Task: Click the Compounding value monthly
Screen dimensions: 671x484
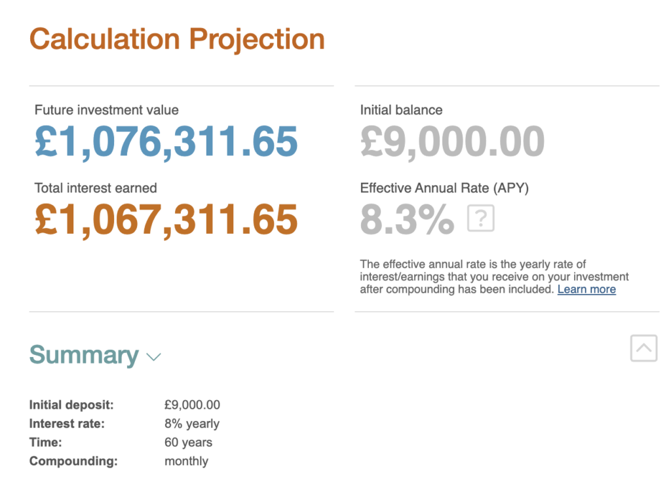Action: pos(185,461)
